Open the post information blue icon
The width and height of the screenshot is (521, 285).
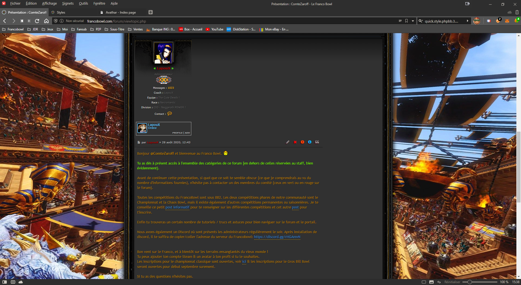coord(310,142)
